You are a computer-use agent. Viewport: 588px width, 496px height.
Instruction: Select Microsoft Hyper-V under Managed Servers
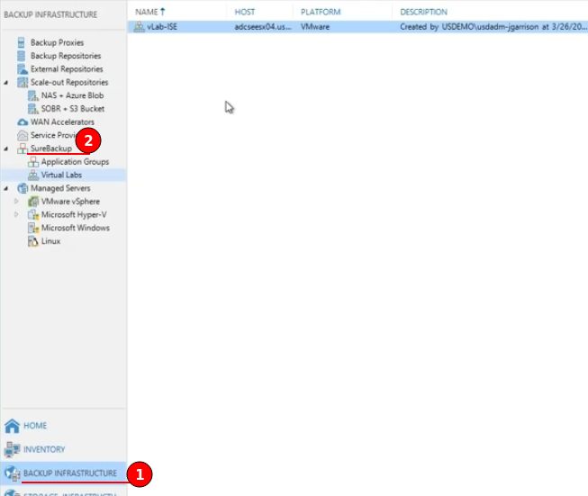pyautogui.click(x=74, y=215)
